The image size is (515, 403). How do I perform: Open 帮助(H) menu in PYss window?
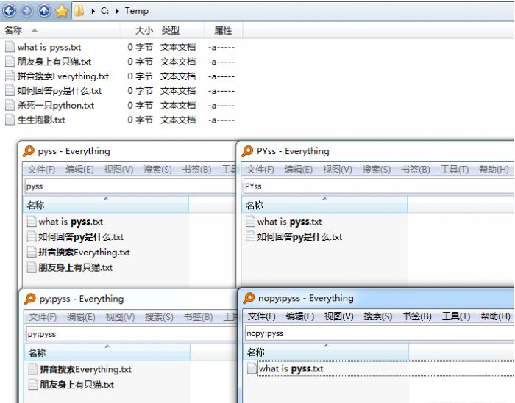(x=494, y=170)
